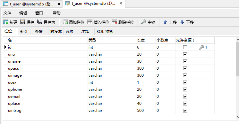Click length value 500 of uintrog
The height and width of the screenshot is (124, 239).
click(140, 111)
